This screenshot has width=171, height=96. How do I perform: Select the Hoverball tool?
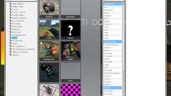click(x=112, y=62)
